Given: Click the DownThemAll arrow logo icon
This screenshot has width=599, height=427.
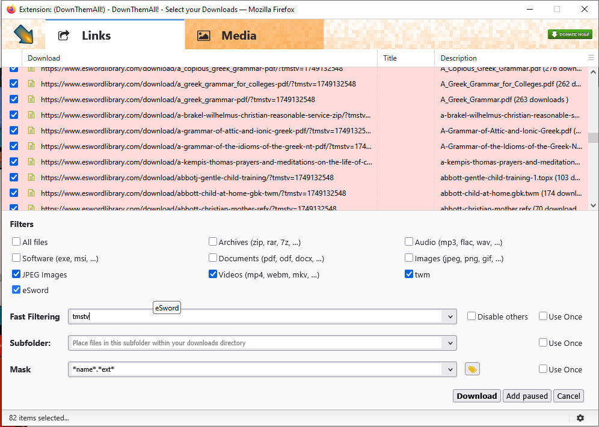Looking at the screenshot, I should click(x=23, y=34).
